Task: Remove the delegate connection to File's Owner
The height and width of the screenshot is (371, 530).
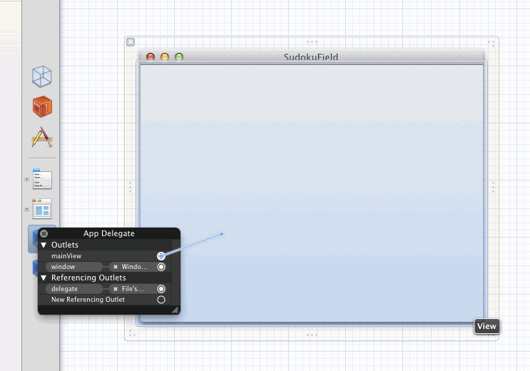Action: coord(116,289)
